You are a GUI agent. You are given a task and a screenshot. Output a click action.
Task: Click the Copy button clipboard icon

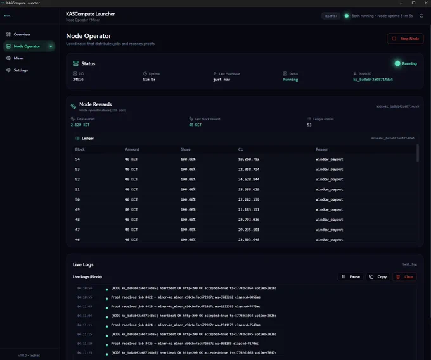pos(371,277)
